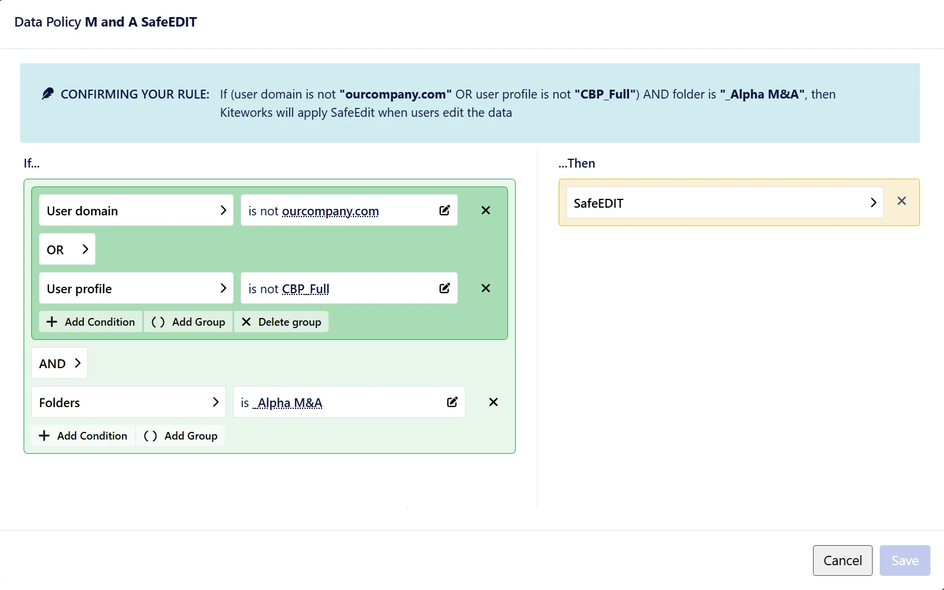Add Condition inside the inner group

click(x=91, y=322)
